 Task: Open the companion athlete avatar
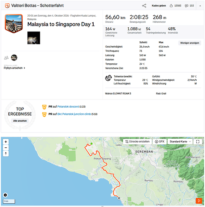click(14, 58)
